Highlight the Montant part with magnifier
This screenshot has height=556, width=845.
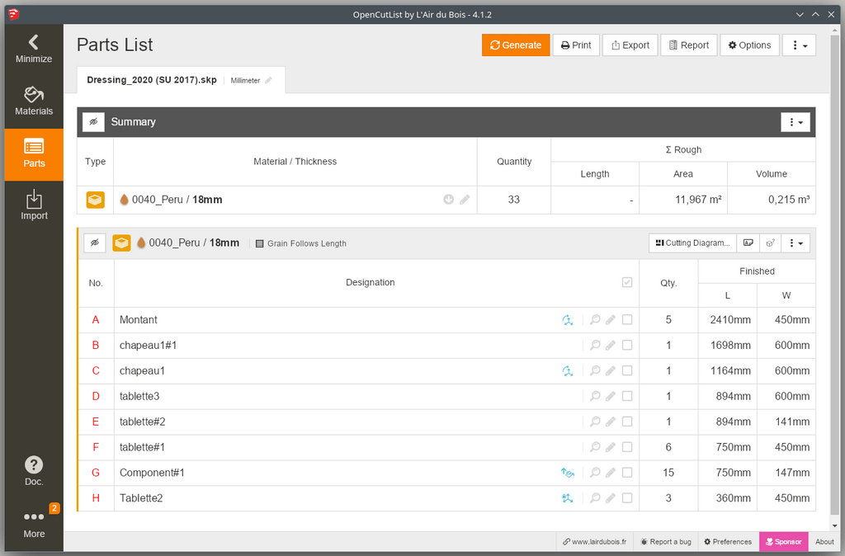pyautogui.click(x=595, y=319)
